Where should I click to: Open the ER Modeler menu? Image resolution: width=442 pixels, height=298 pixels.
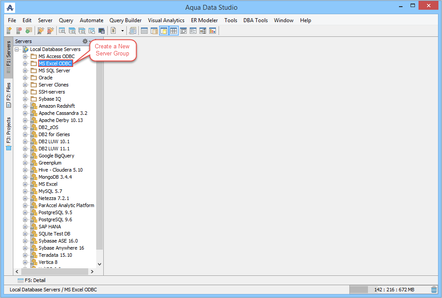coord(204,20)
